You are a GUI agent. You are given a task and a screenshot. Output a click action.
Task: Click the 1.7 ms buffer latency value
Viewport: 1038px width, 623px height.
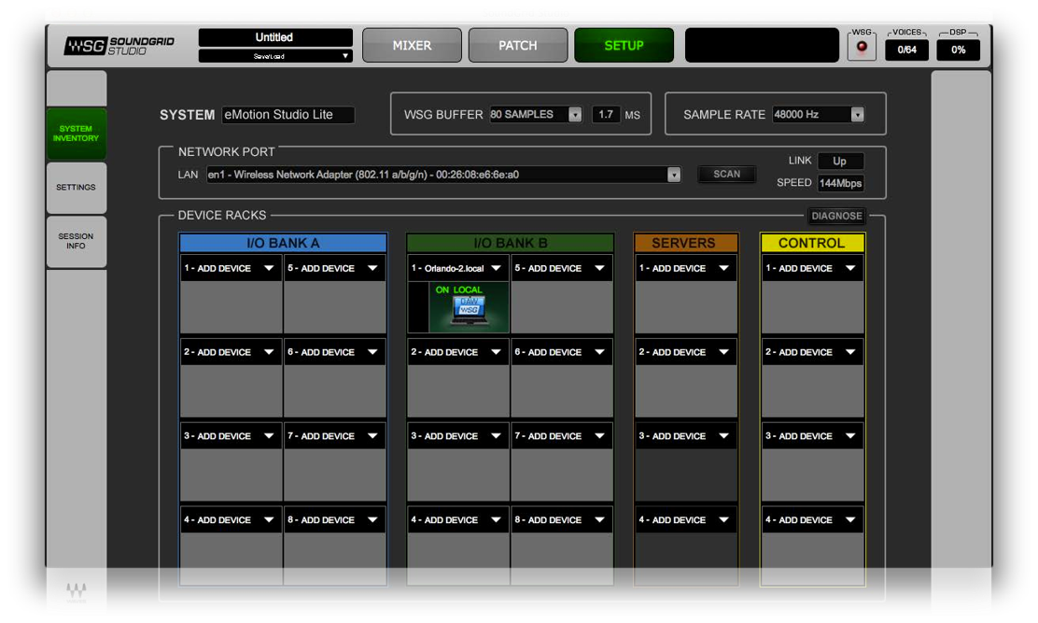pos(606,115)
